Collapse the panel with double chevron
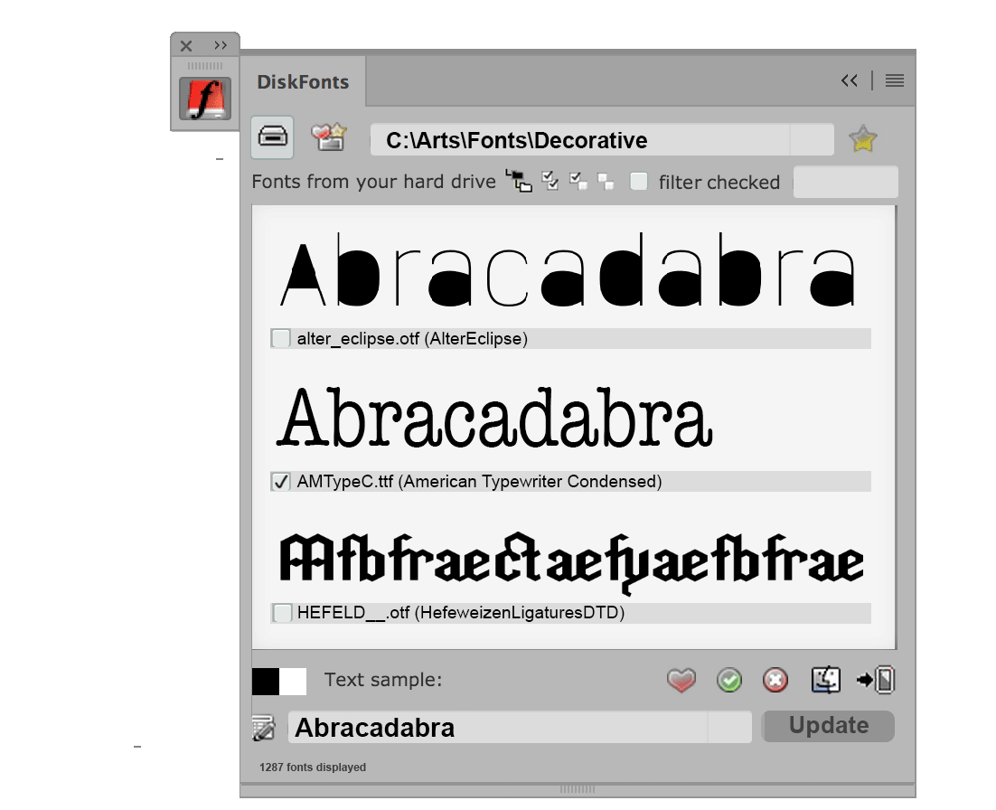The width and height of the screenshot is (996, 810). 849,81
